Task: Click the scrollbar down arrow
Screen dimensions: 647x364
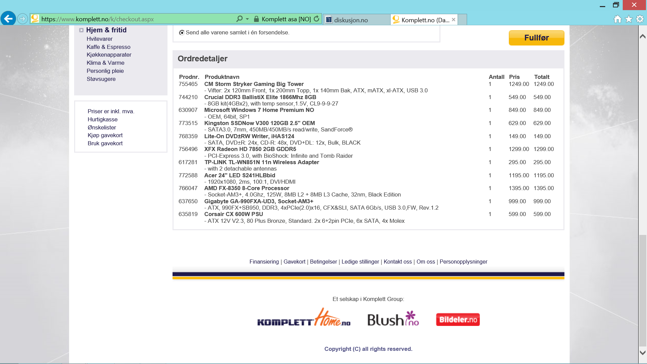Action: pos(643,353)
